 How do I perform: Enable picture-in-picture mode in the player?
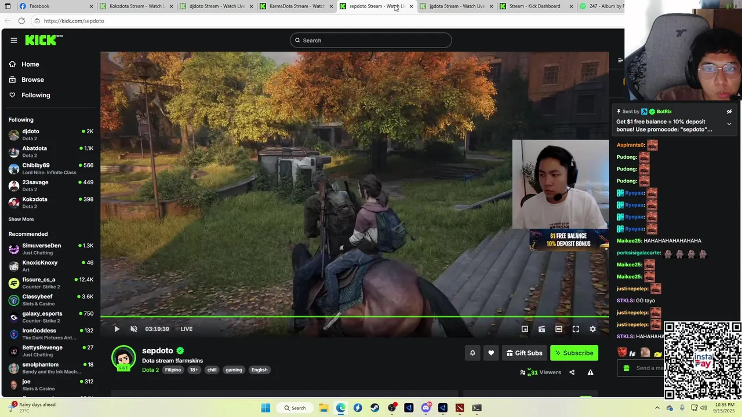coord(525,329)
